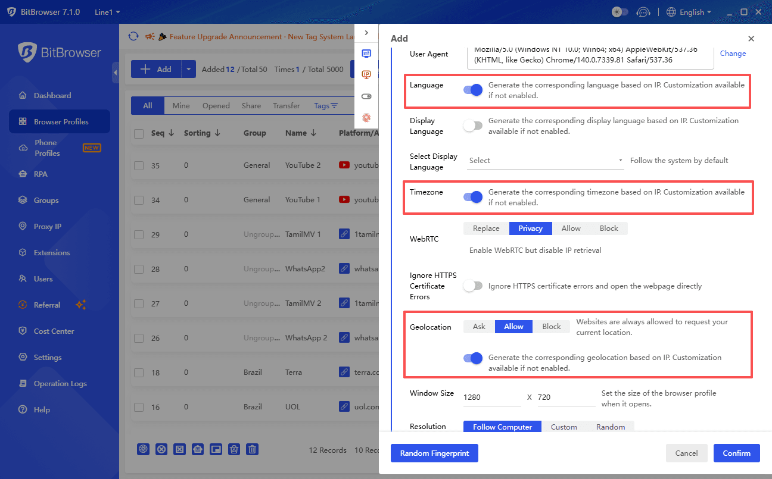Click the refresh icon beside the announcement

click(133, 36)
